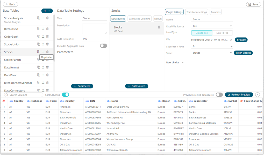Upload icon for DataPivot table
The image size is (264, 155).
tap(43, 75)
